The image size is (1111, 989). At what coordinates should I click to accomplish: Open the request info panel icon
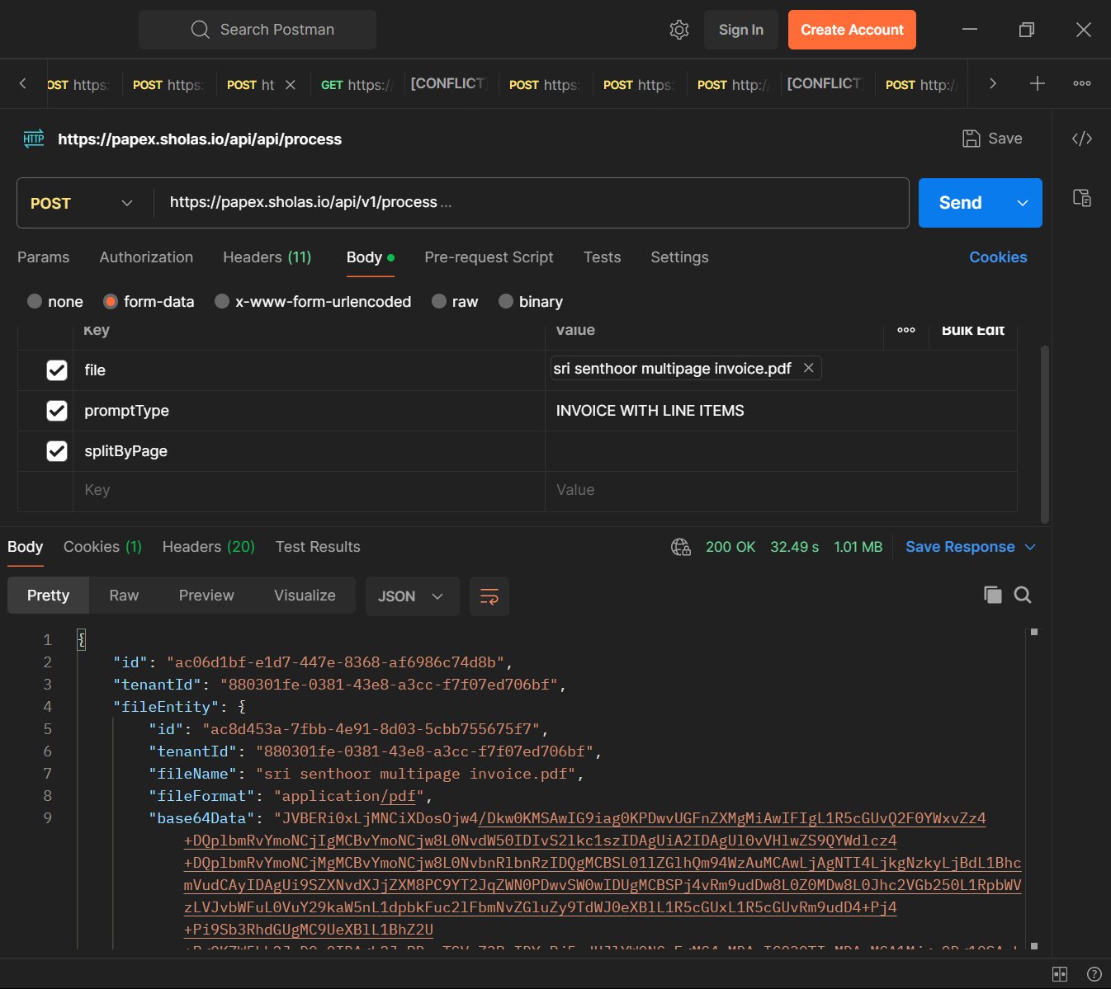[x=1082, y=197]
